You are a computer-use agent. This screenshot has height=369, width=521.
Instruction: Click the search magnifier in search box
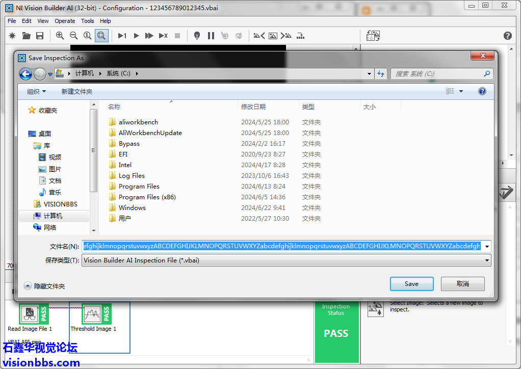pos(487,74)
